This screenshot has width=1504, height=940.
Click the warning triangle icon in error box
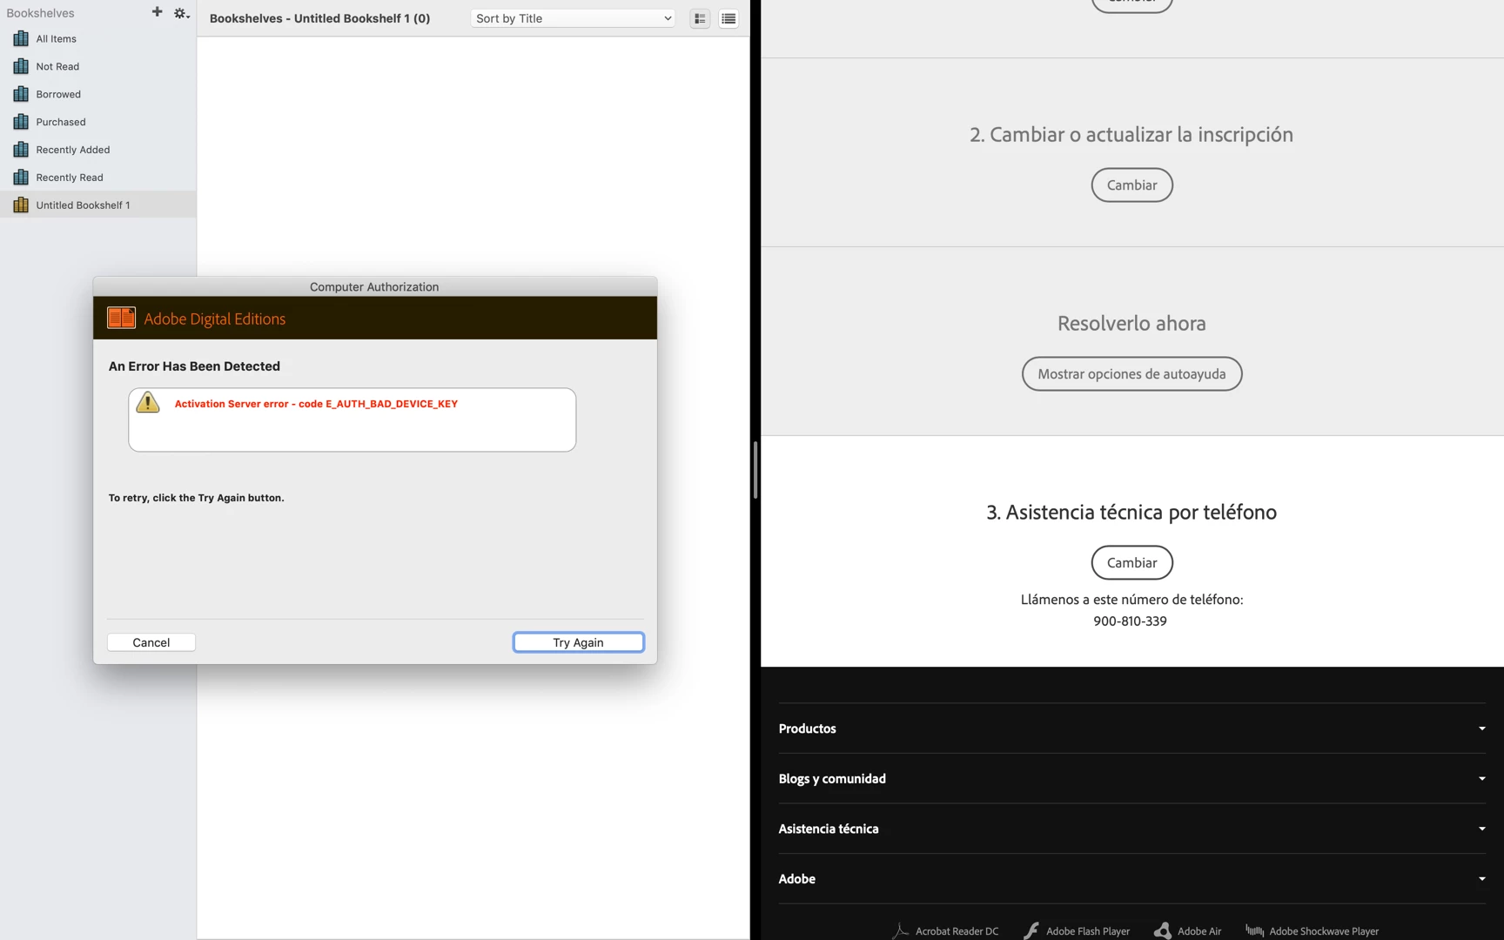click(x=148, y=402)
